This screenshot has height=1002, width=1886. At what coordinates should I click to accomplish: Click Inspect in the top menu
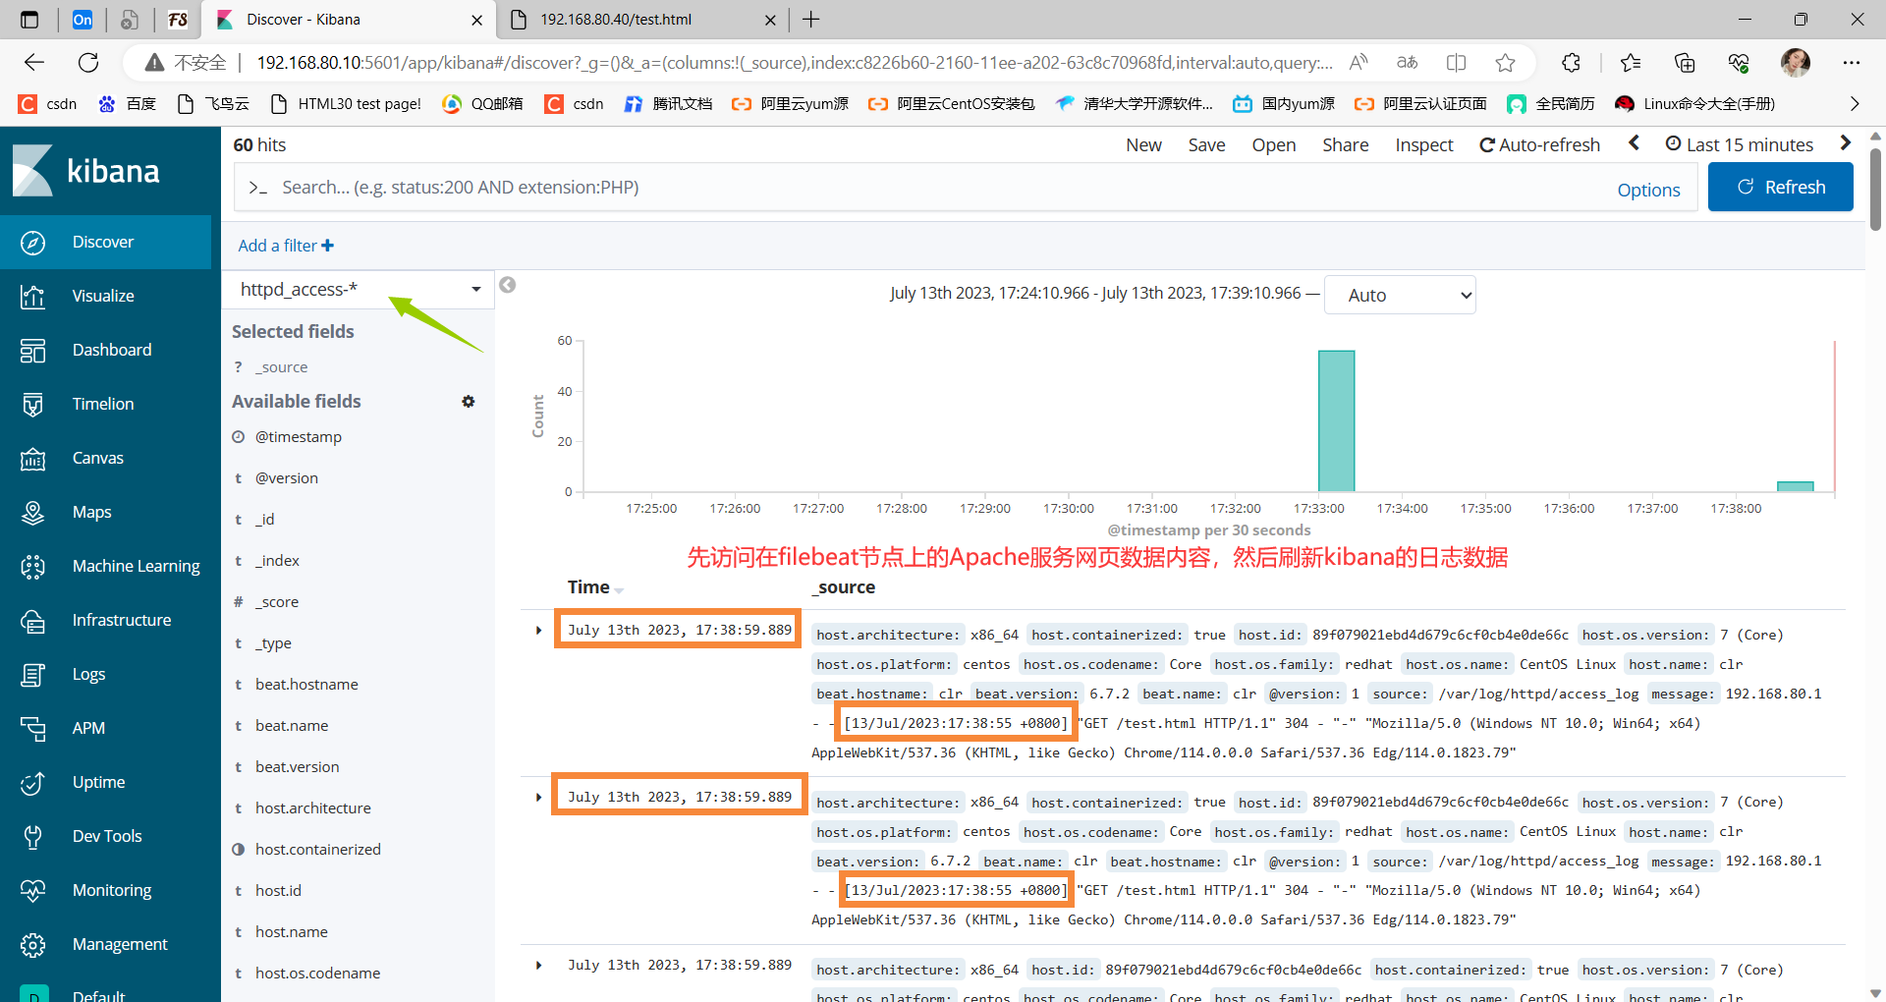(x=1423, y=145)
